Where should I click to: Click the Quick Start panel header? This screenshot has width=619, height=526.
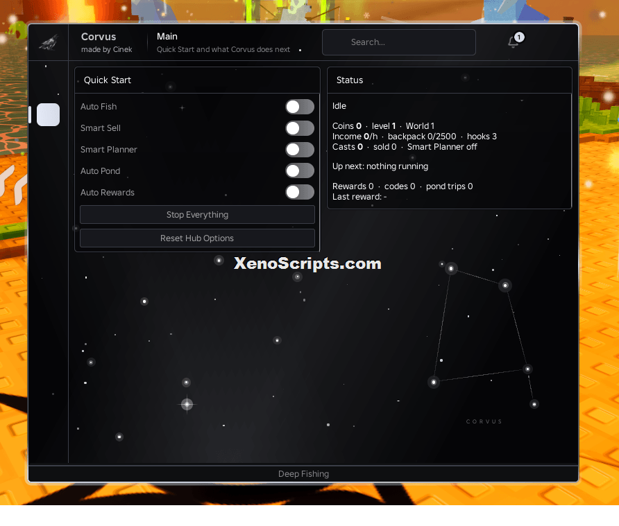click(197, 80)
